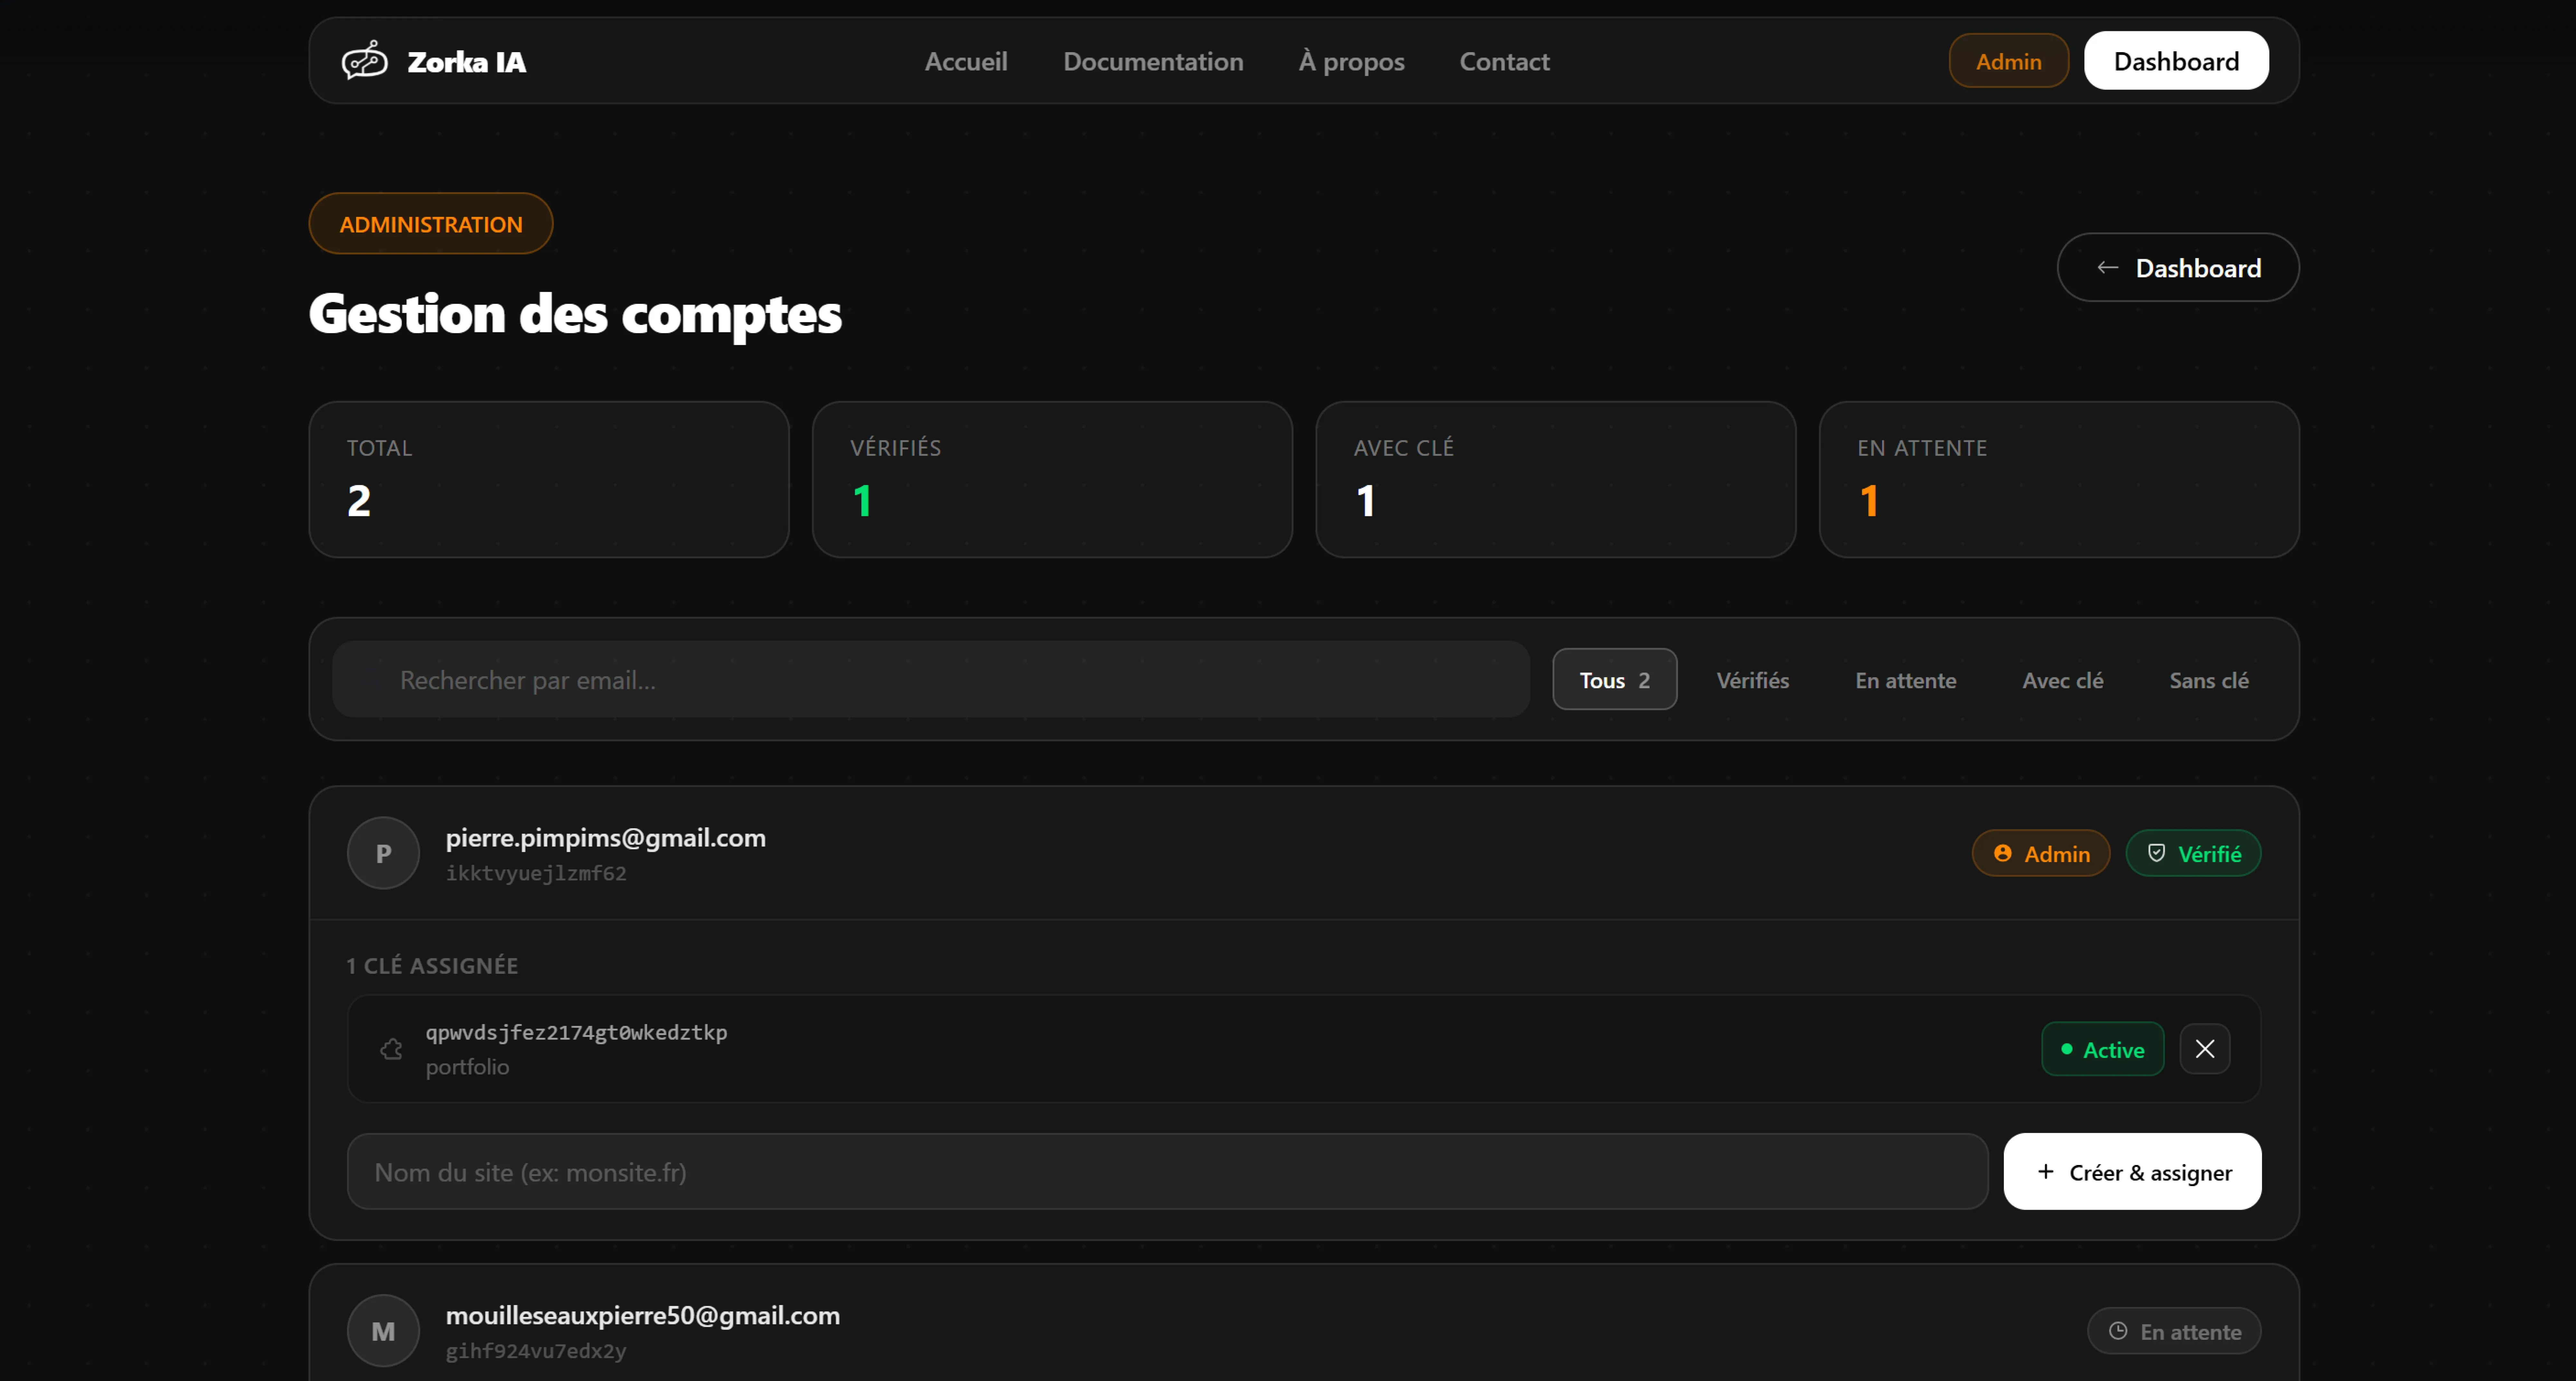Open the white Dashboard button in navbar
The width and height of the screenshot is (2576, 1381).
(2176, 61)
